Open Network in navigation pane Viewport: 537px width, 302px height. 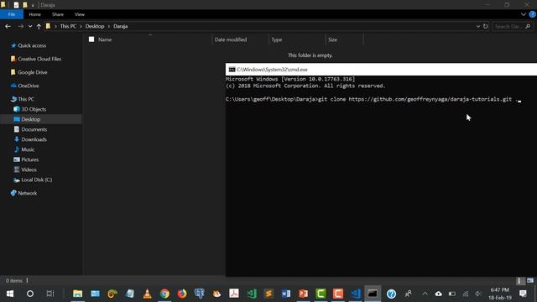(28, 193)
